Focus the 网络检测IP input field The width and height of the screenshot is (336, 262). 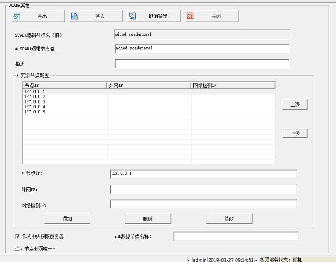tap(203, 204)
